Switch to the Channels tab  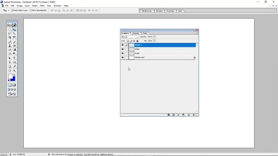[x=136, y=33]
